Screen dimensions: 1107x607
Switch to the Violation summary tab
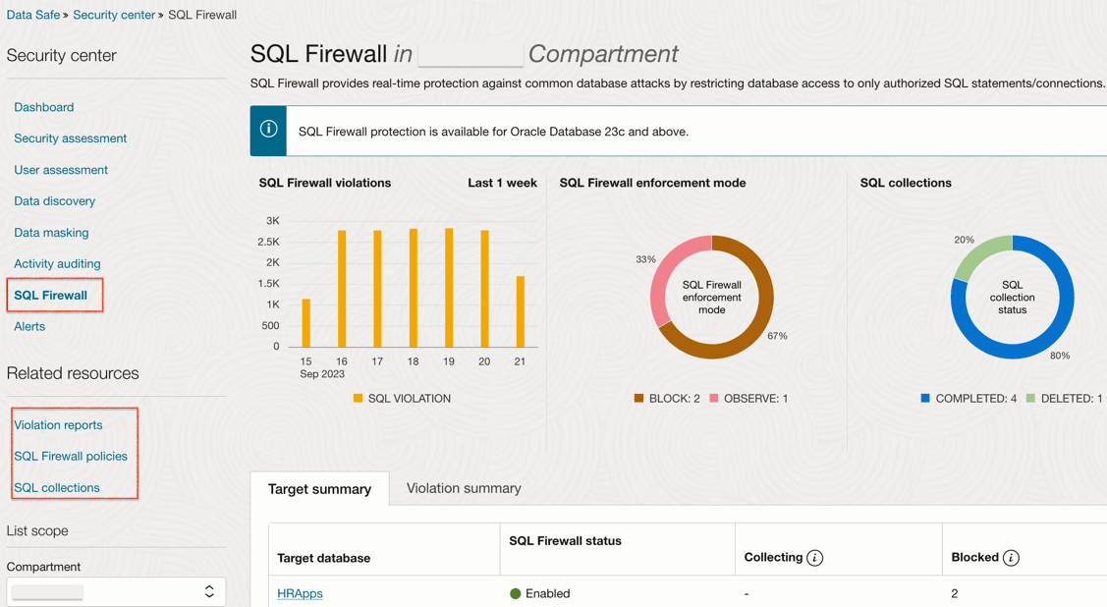pos(464,488)
